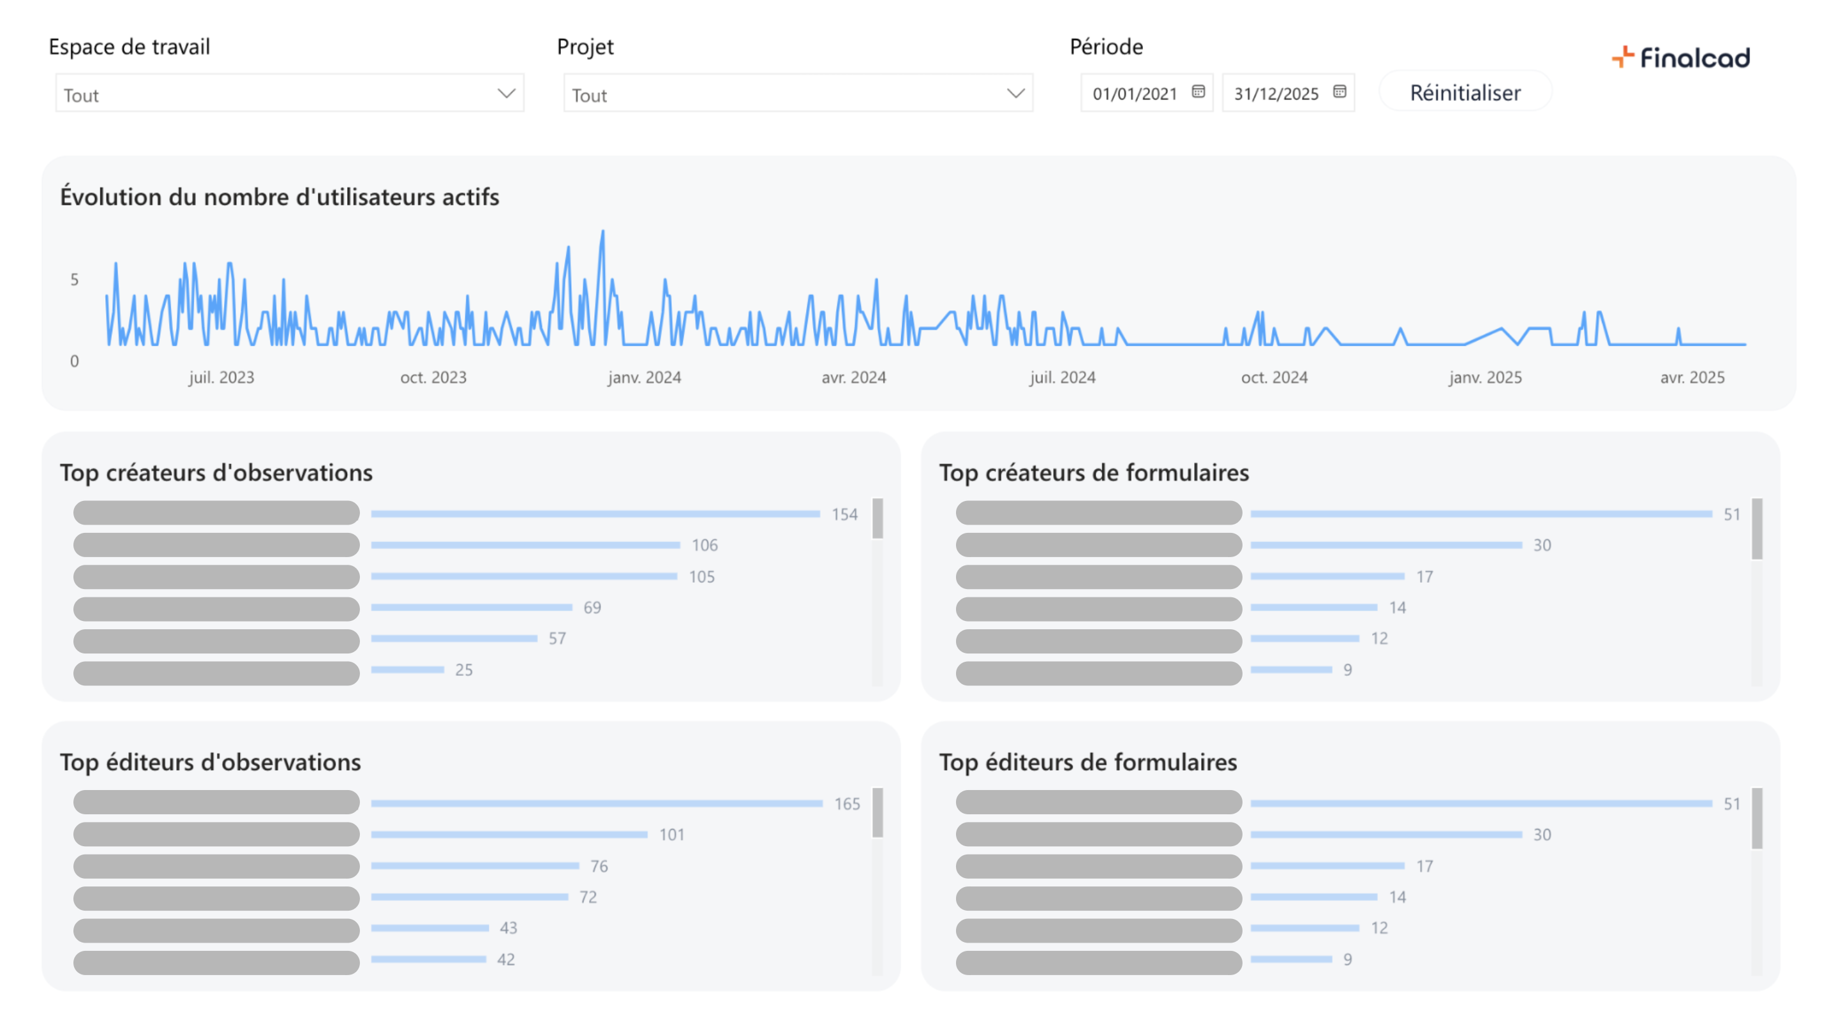This screenshot has width=1838, height=1030.
Task: Click the scrollbar in Top éditeurs d'observations
Action: pos(877,812)
